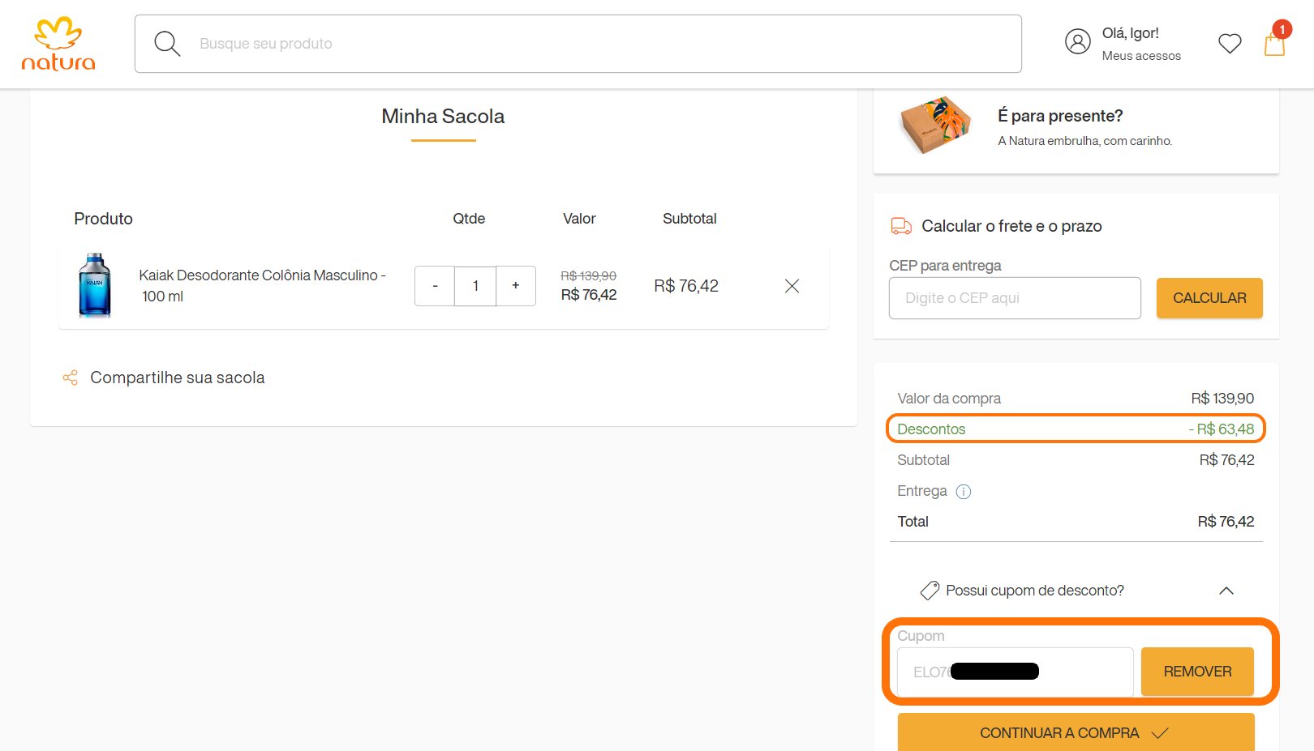Open the gift box image

(935, 125)
